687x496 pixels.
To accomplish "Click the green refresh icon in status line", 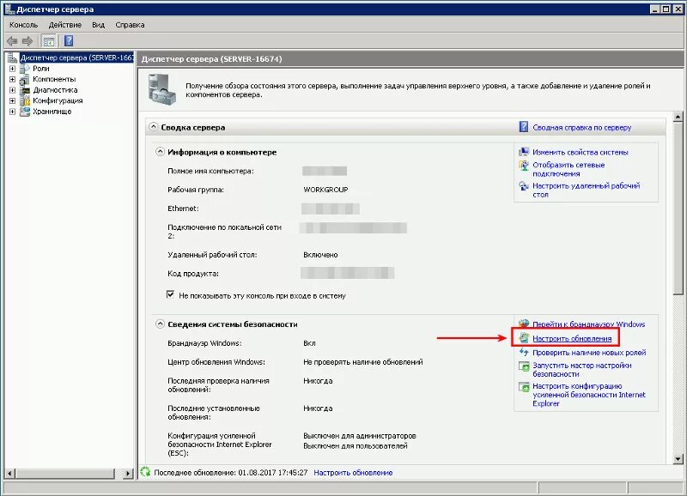I will 145,472.
